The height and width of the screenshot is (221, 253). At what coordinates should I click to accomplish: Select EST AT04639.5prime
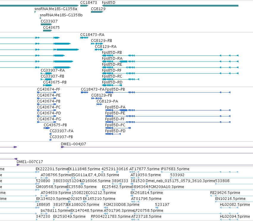pos(56,193)
